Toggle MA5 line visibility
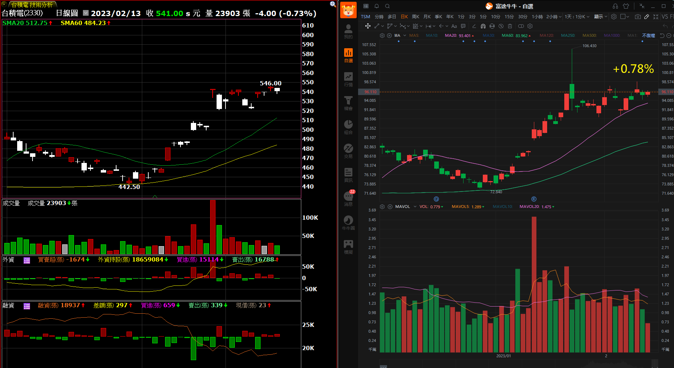 [414, 35]
